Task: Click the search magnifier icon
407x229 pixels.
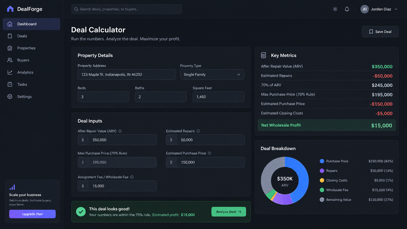Action: coord(76,9)
